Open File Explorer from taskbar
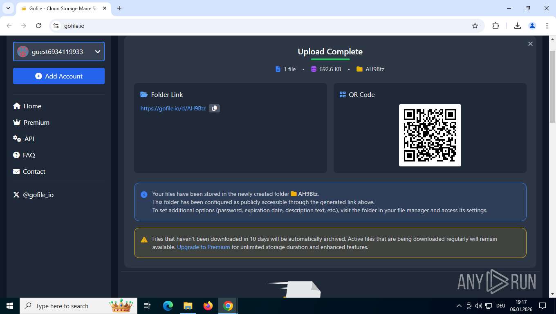The image size is (556, 314). [188, 306]
